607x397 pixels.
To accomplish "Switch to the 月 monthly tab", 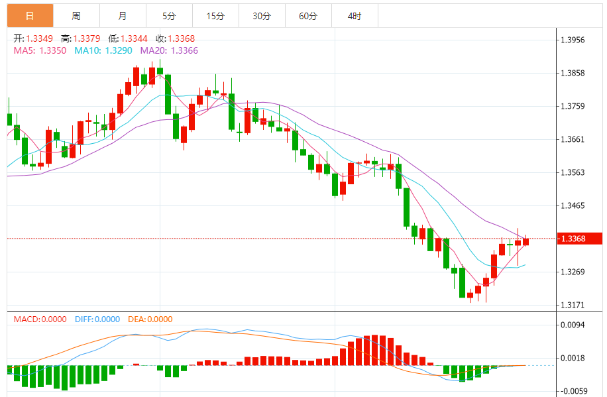I will point(123,16).
